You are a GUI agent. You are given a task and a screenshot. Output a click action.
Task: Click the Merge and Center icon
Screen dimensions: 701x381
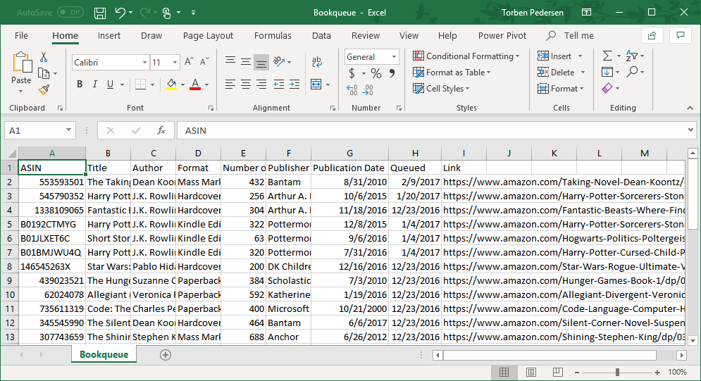[316, 84]
